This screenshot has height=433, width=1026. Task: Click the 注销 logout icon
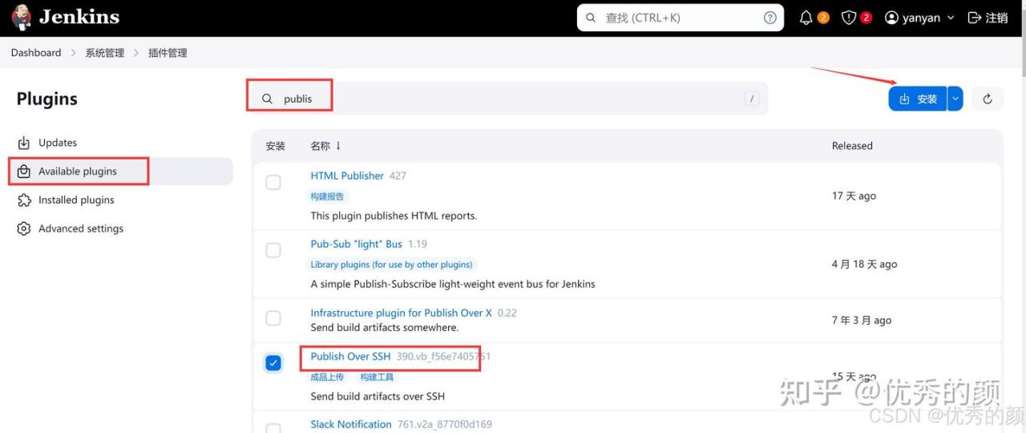(x=975, y=18)
